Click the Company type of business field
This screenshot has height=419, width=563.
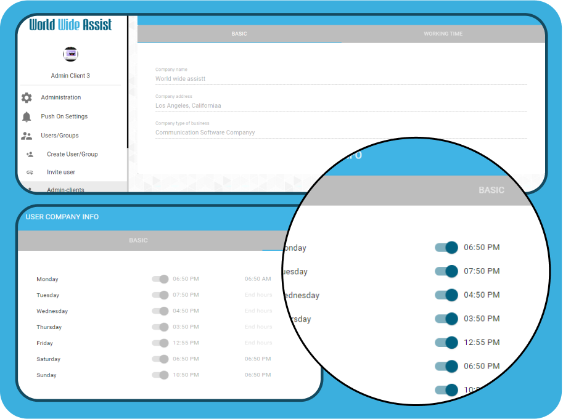[x=340, y=132]
